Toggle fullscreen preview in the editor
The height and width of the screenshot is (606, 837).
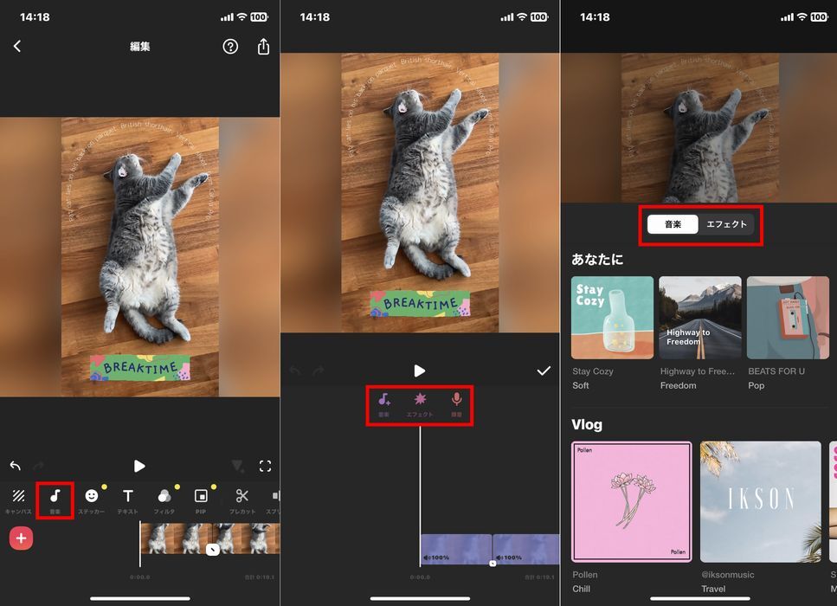(265, 466)
